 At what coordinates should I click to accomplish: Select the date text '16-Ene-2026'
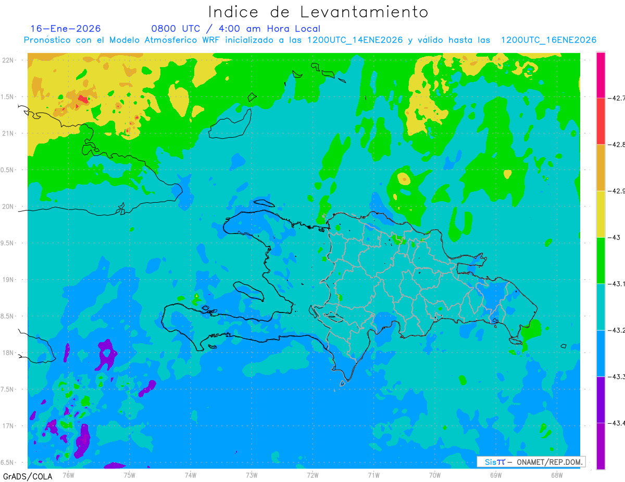pyautogui.click(x=66, y=29)
